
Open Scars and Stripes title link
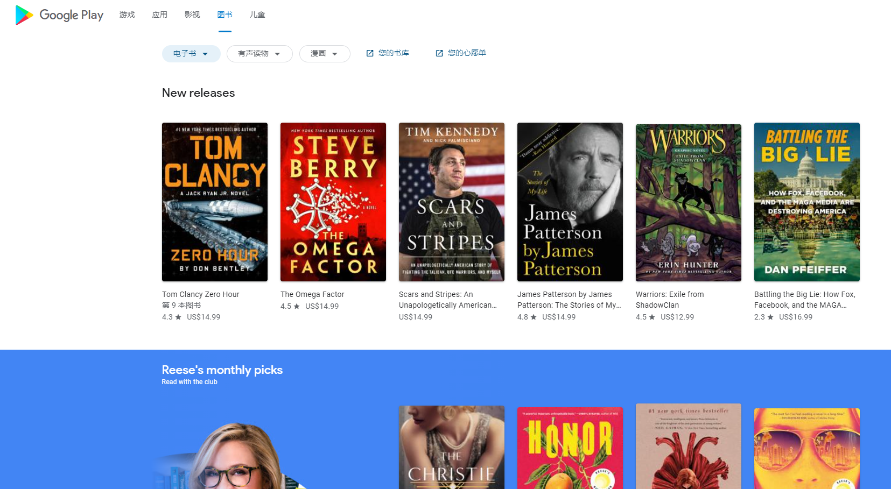[x=448, y=300]
